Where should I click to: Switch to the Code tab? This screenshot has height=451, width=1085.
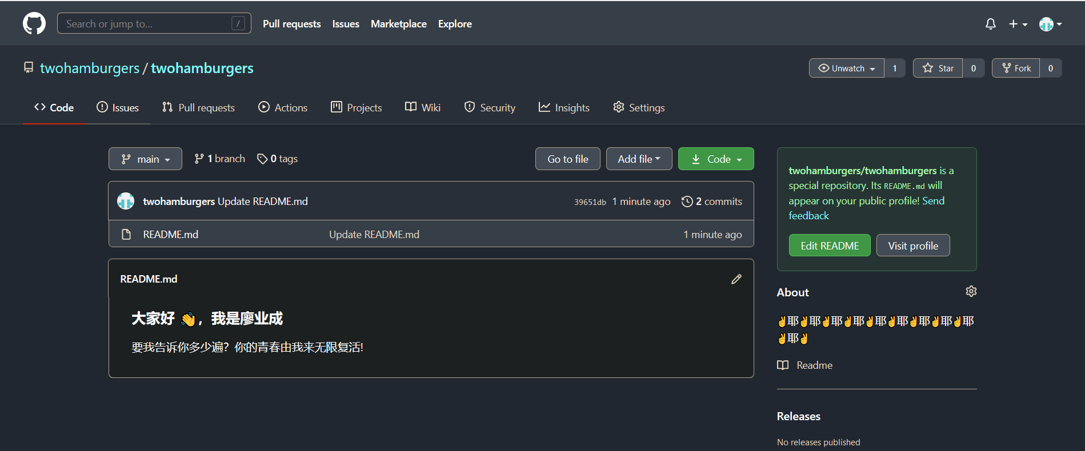(x=54, y=107)
